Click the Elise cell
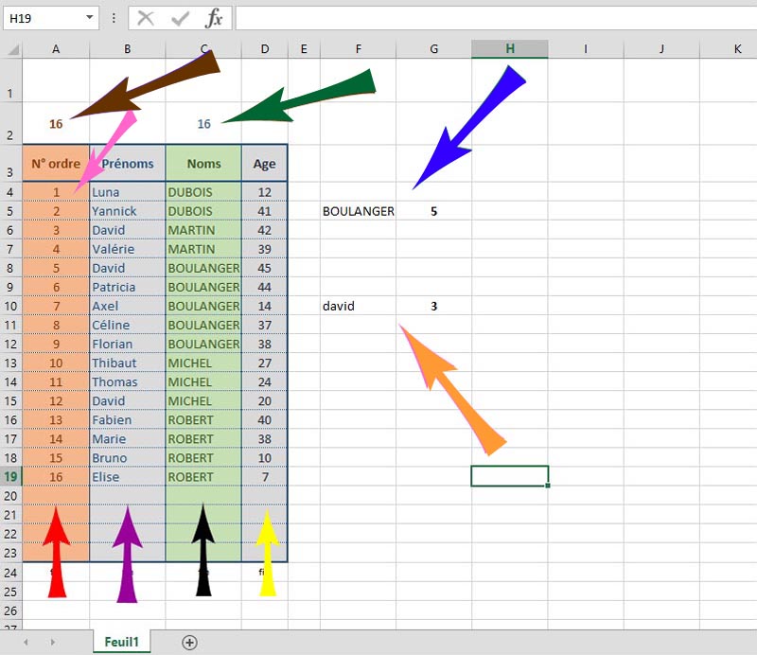The height and width of the screenshot is (655, 757). coord(128,477)
